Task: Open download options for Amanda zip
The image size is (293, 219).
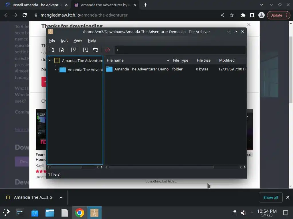Action: (x=61, y=198)
